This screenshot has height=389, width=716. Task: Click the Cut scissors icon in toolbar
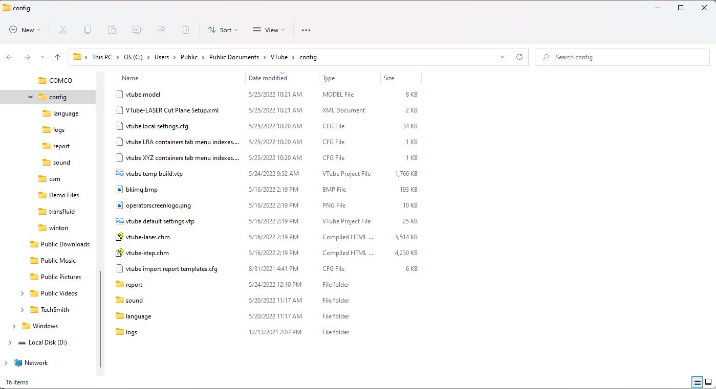pos(63,30)
